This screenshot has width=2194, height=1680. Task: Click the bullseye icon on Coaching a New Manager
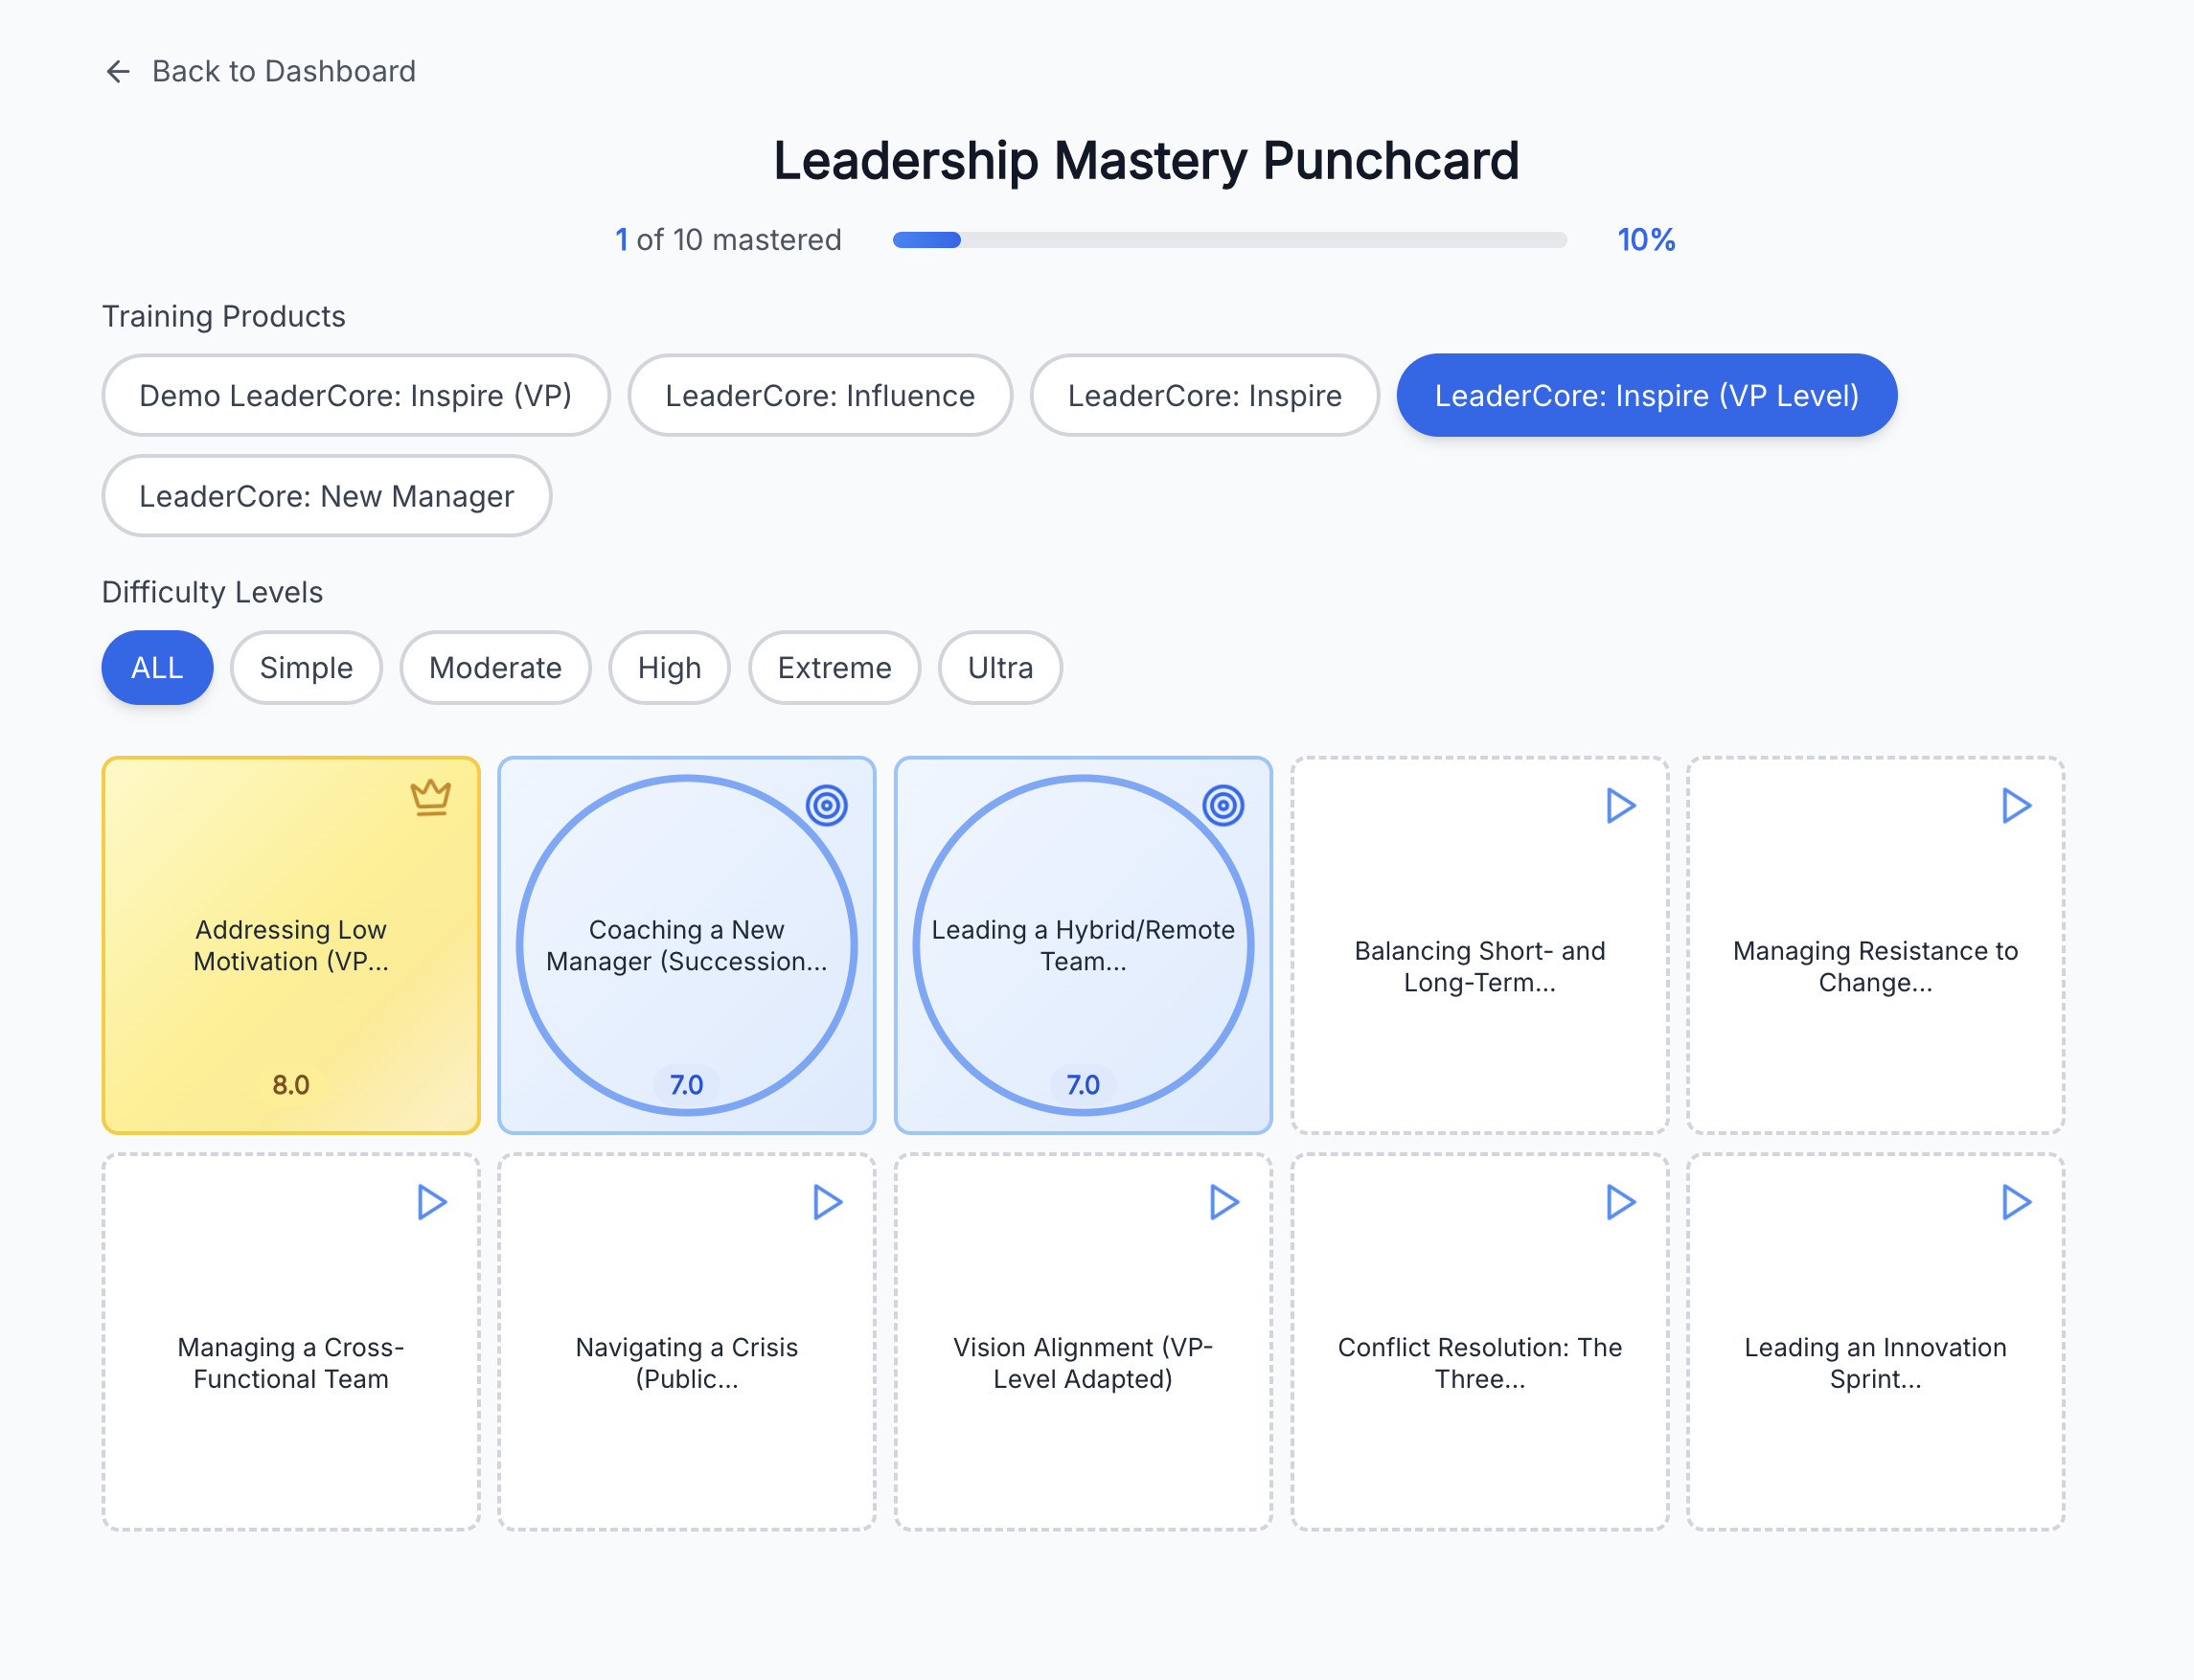coord(825,806)
